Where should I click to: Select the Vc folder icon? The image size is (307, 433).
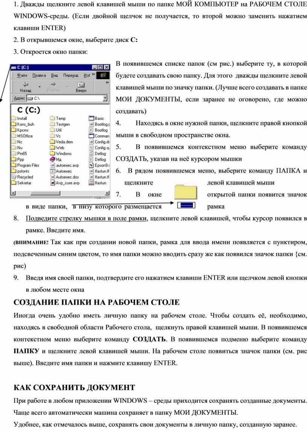tap(53, 136)
